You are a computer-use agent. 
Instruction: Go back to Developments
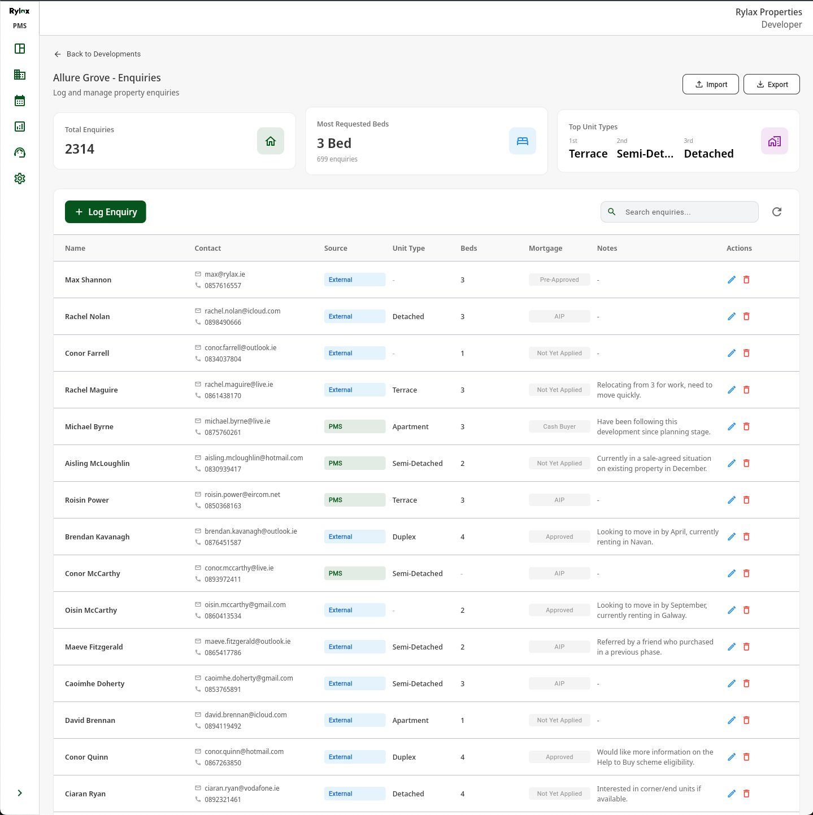point(97,54)
